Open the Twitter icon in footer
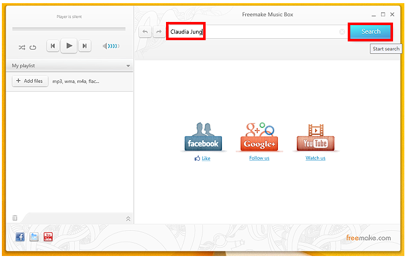 pos(34,237)
